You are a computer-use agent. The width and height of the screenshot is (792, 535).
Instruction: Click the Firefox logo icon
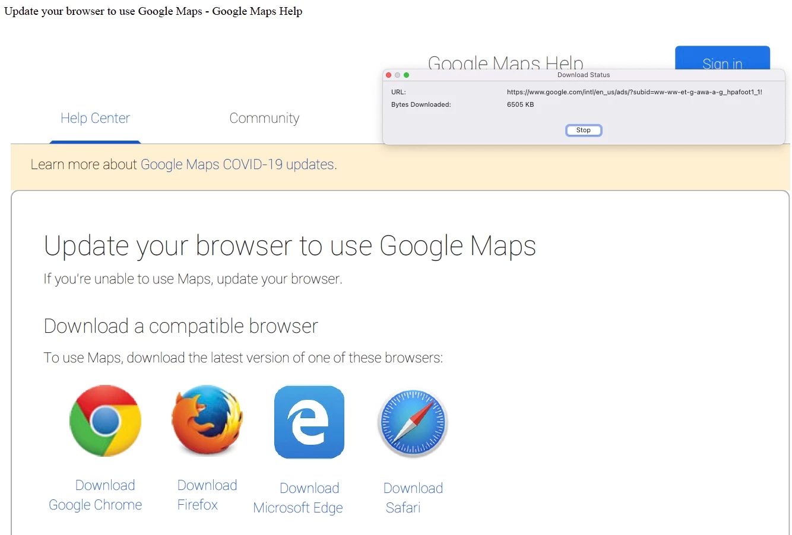pyautogui.click(x=207, y=420)
